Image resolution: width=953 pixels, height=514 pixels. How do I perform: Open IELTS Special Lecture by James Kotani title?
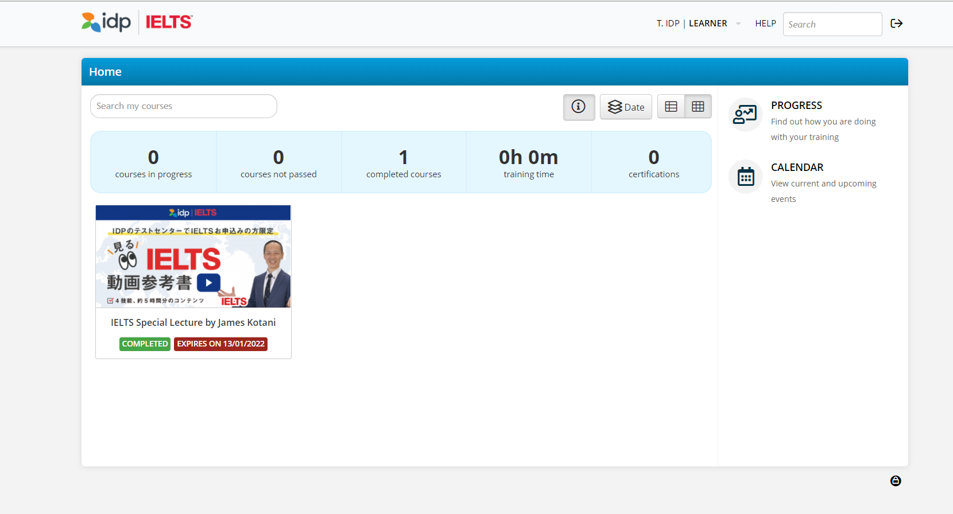(x=193, y=322)
